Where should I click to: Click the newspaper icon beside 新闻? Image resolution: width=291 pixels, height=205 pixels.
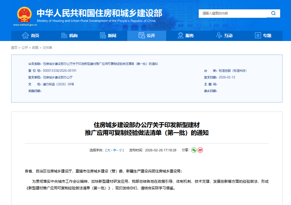(x=103, y=36)
